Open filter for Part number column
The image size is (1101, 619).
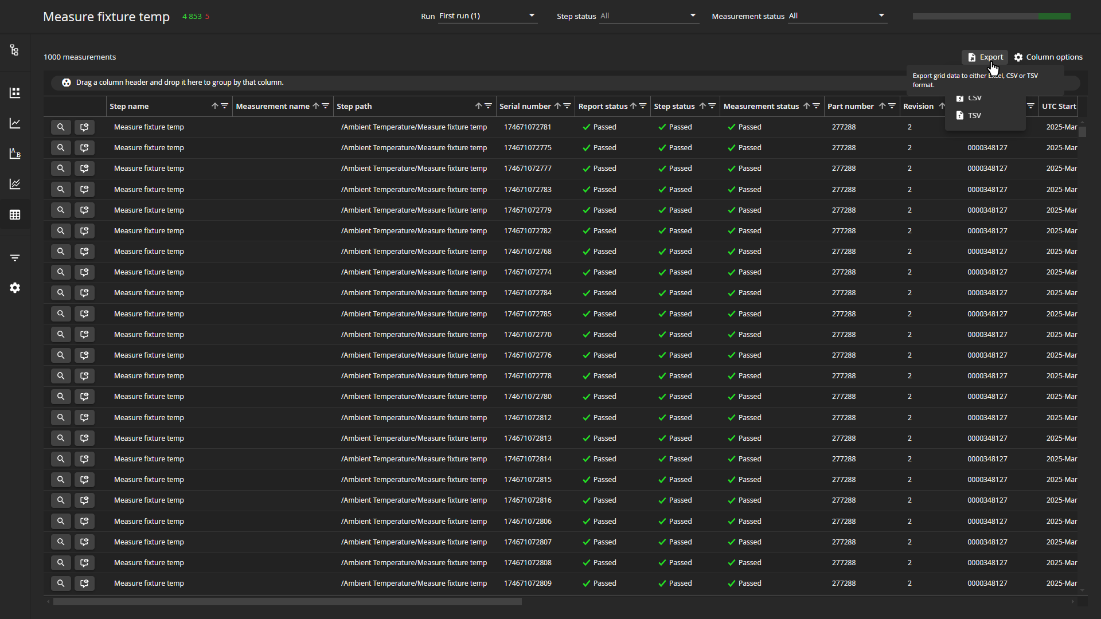892,106
